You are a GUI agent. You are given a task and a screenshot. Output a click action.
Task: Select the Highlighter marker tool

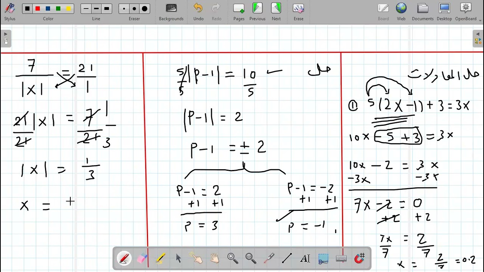[160, 258]
